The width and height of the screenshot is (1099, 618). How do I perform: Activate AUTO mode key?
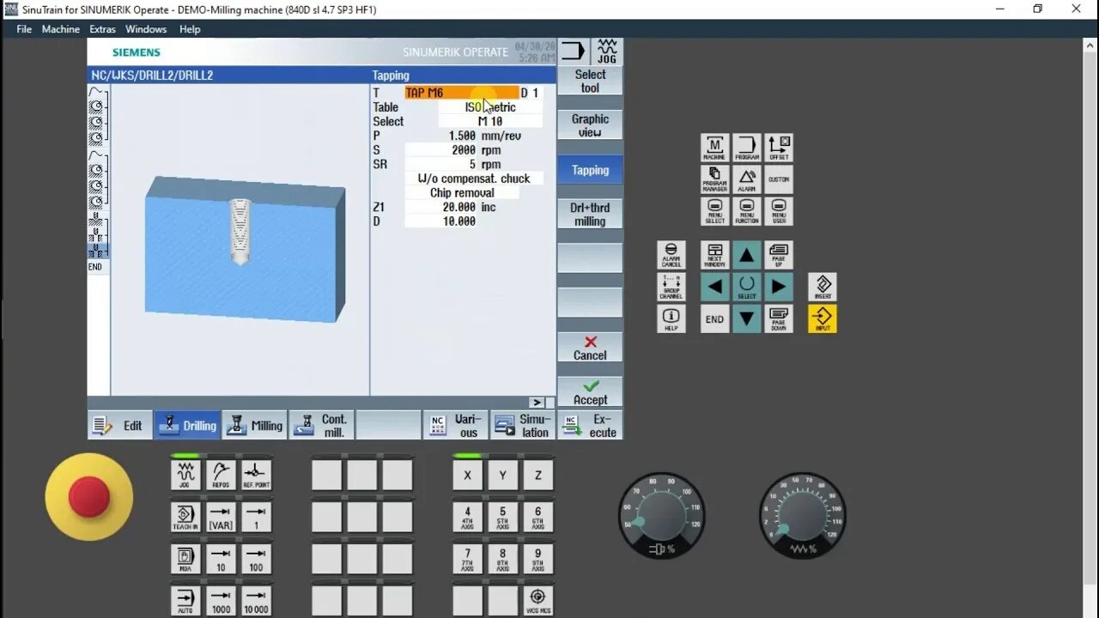click(185, 600)
